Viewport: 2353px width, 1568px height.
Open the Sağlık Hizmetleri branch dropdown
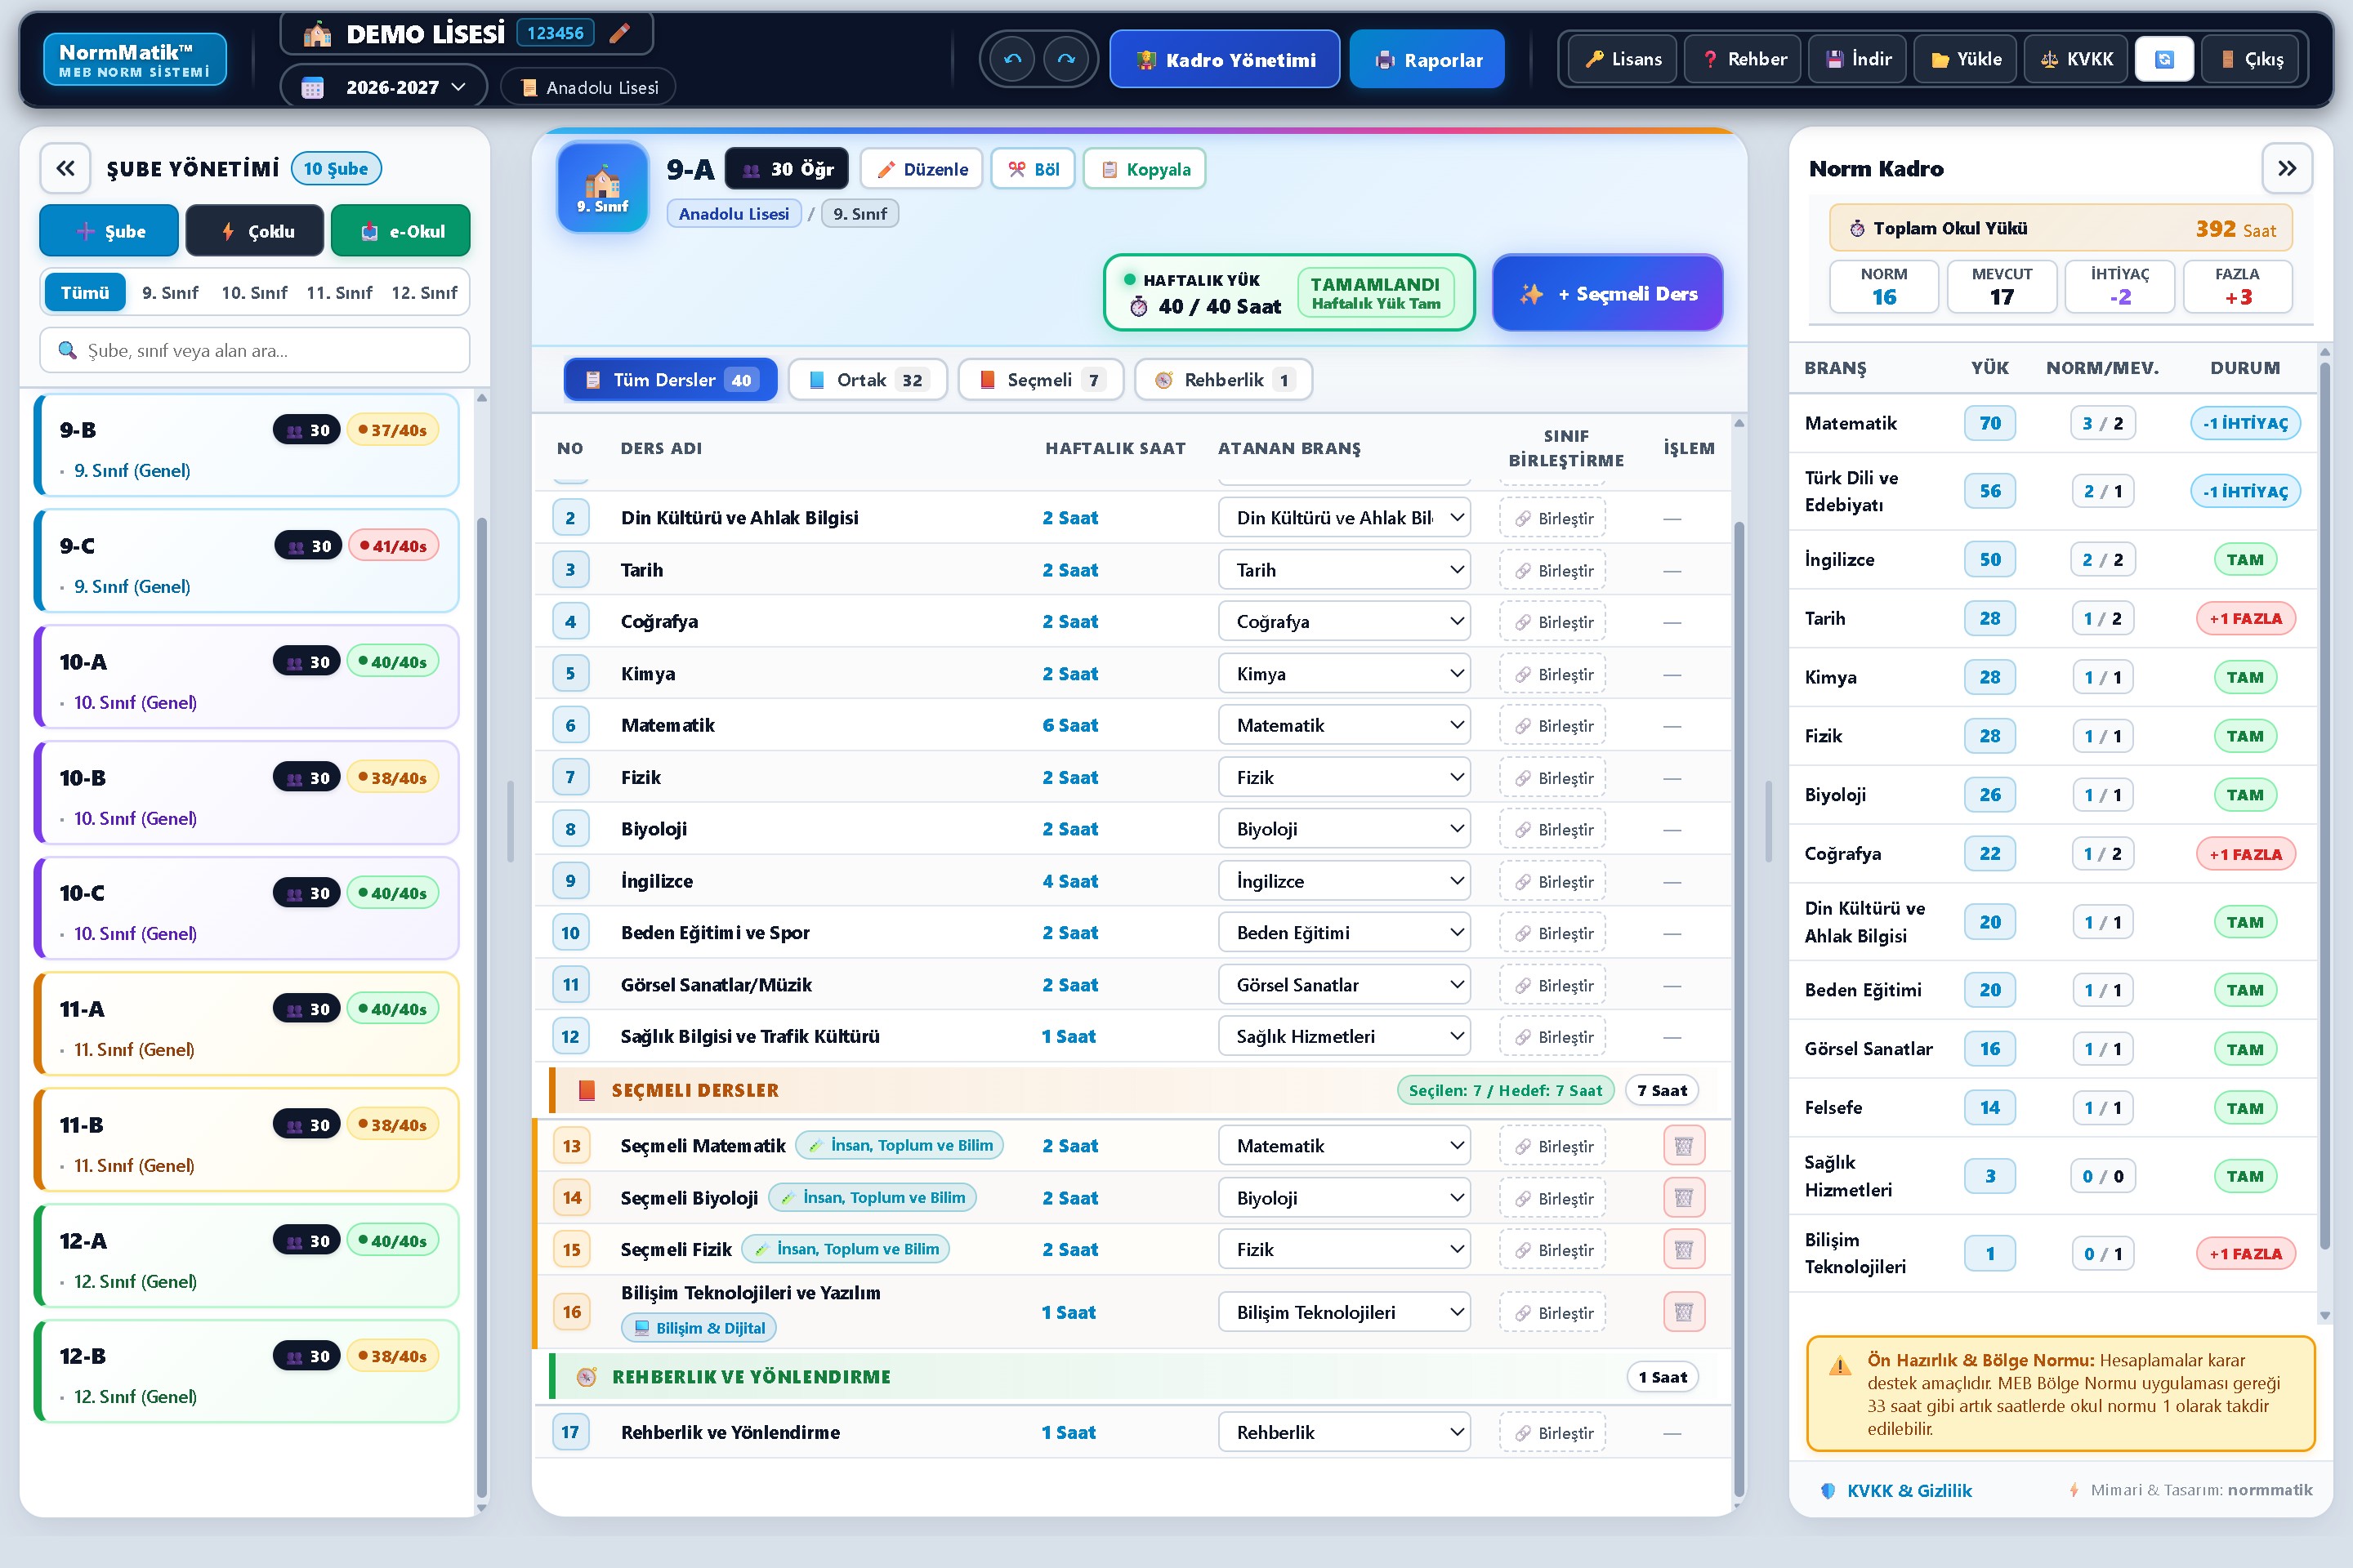pos(1343,1036)
